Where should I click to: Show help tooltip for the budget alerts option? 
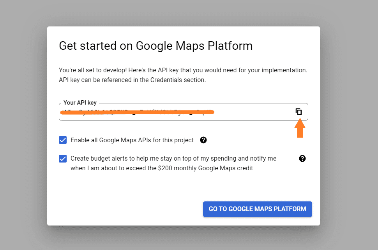302,159
